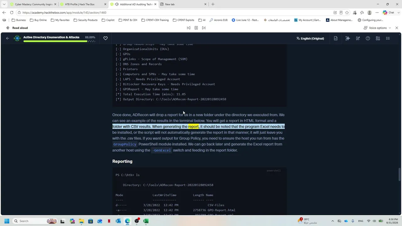
Task: Click the Windows taskbar Search box
Action: [35, 221]
